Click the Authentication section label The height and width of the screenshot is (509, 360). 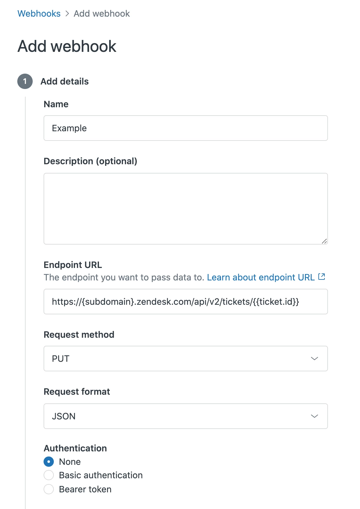pos(75,448)
